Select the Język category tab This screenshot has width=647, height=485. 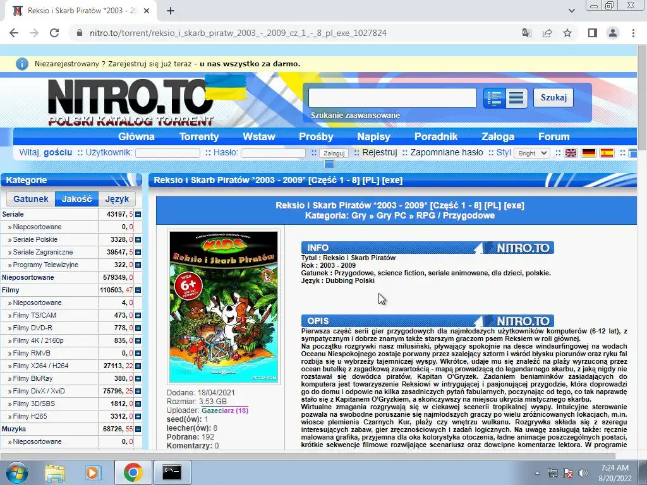tap(117, 199)
